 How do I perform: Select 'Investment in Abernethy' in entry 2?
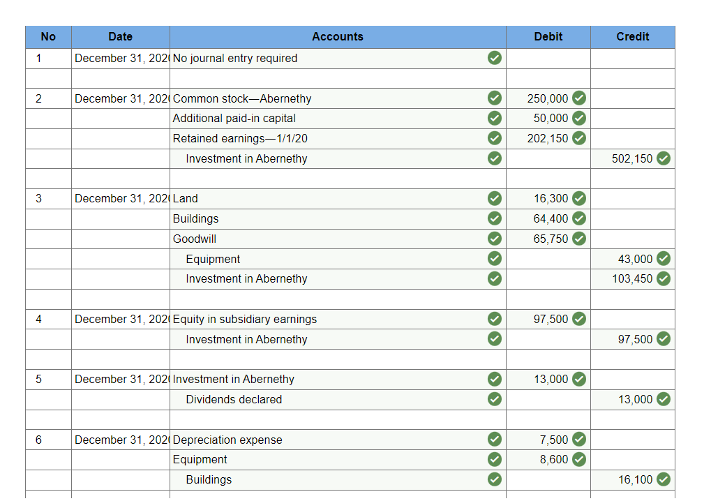(x=246, y=158)
